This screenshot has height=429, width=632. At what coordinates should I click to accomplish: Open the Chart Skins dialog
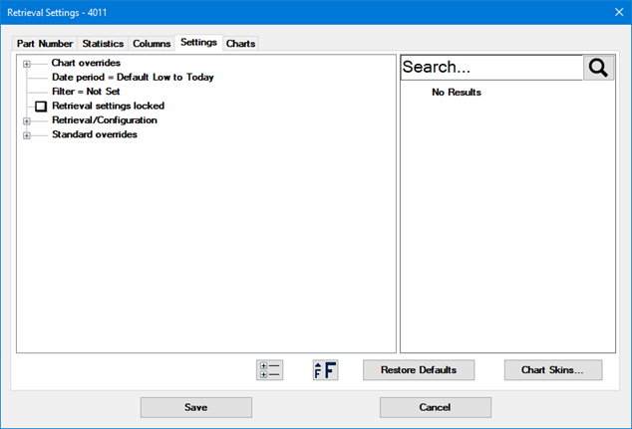coord(552,370)
